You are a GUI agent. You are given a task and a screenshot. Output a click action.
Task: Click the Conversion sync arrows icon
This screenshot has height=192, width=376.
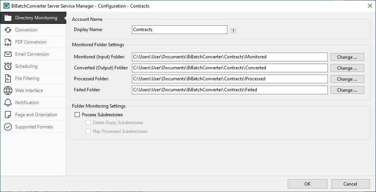(x=8, y=30)
